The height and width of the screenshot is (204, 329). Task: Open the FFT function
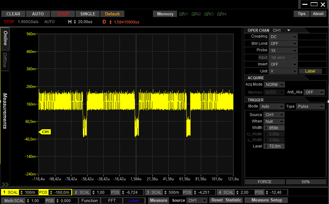112,201
